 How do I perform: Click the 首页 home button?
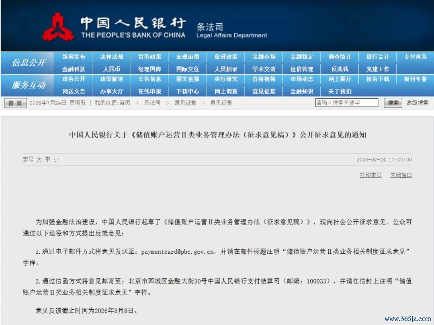point(16,103)
